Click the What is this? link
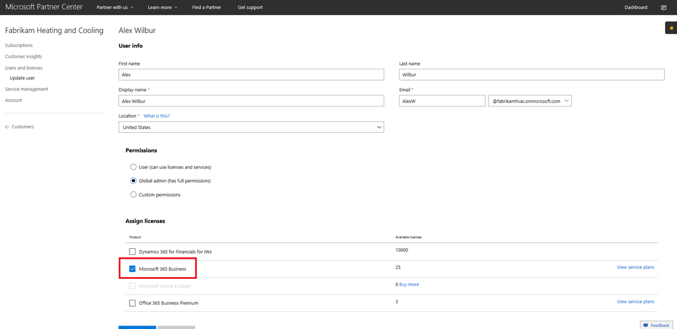The image size is (677, 329). [156, 116]
